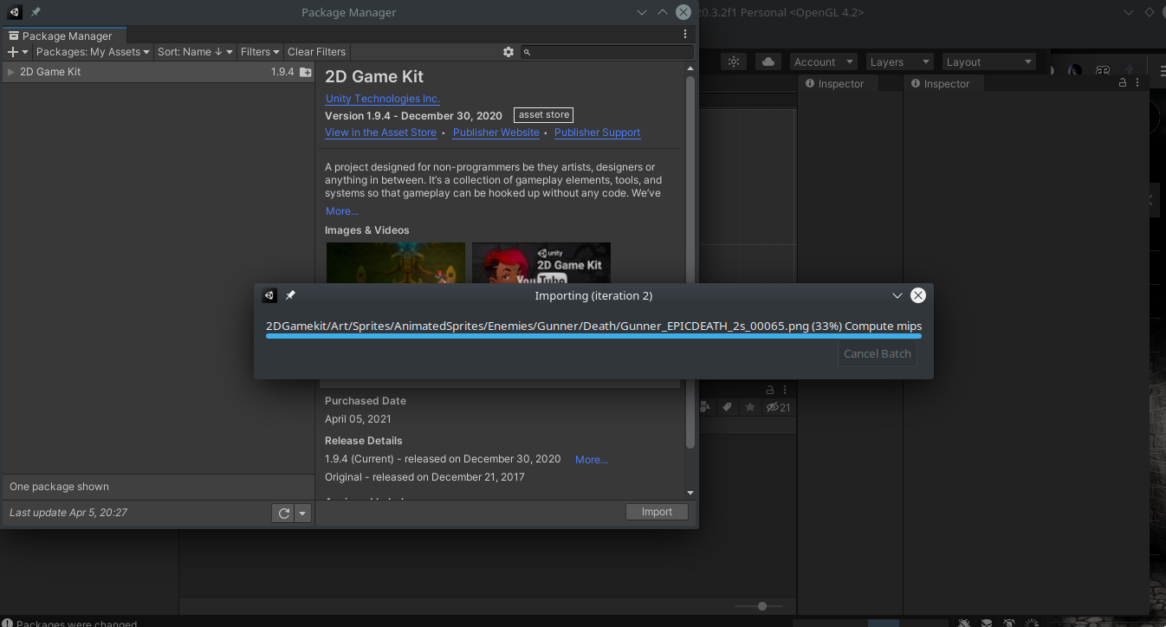Image resolution: width=1166 pixels, height=627 pixels.
Task: Close the Importing dialog
Action: (x=918, y=295)
